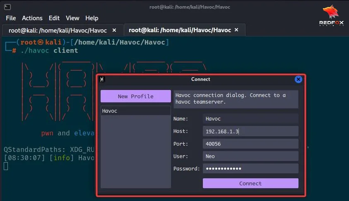Click the Havoc icon in the Connect dialog title bar
This screenshot has height=201, width=349.
(102, 79)
